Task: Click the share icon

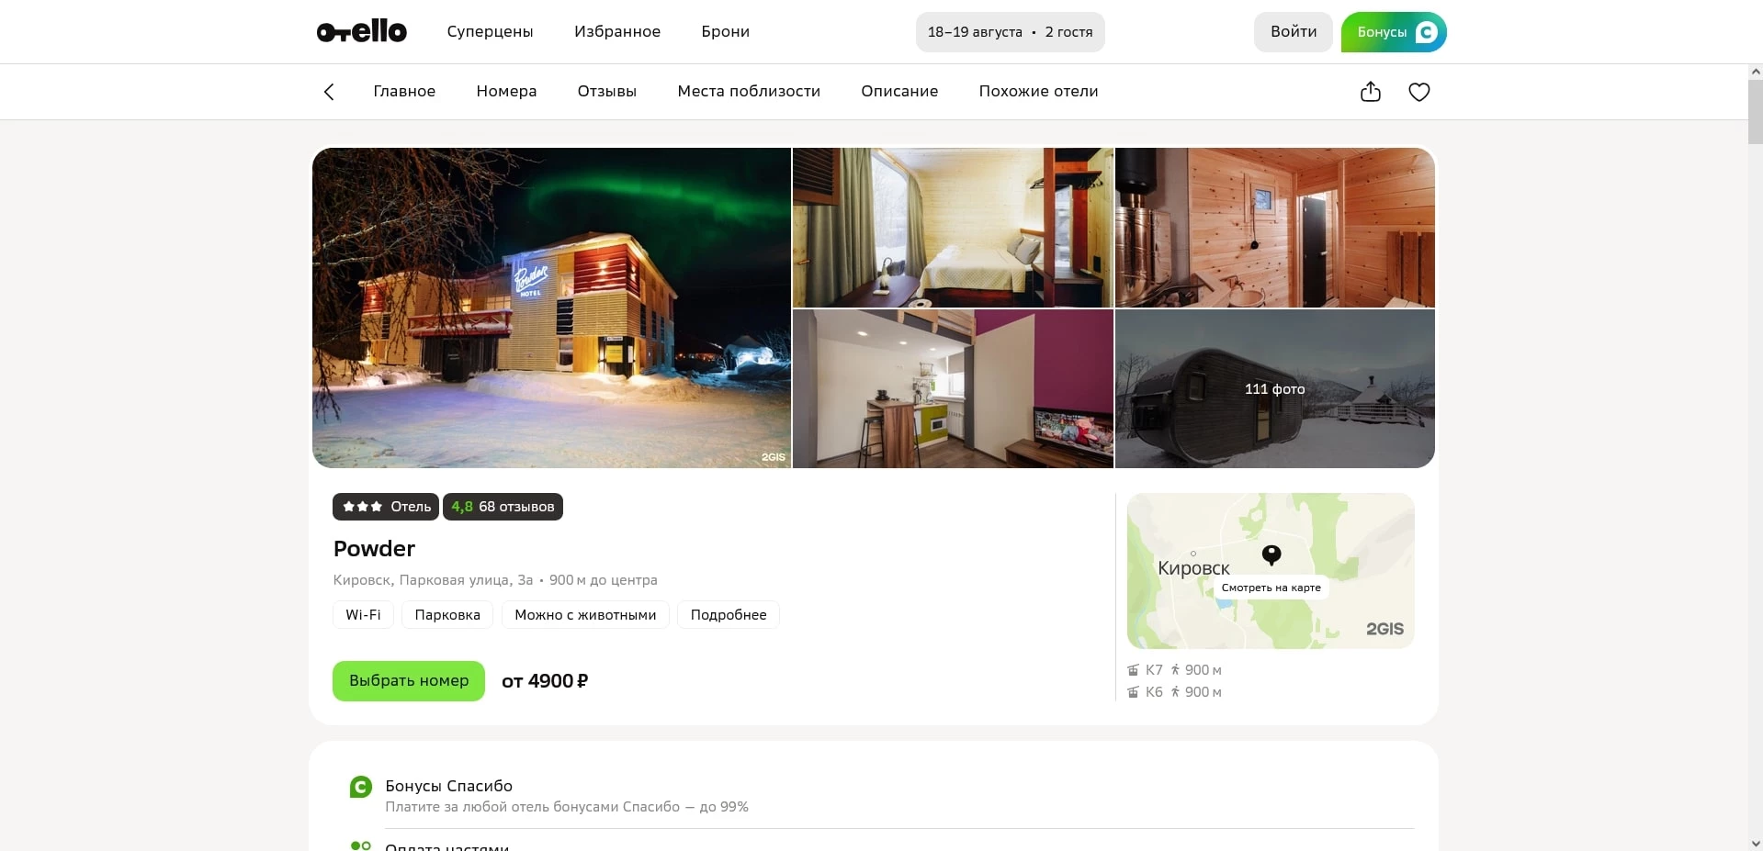Action: 1370,92
